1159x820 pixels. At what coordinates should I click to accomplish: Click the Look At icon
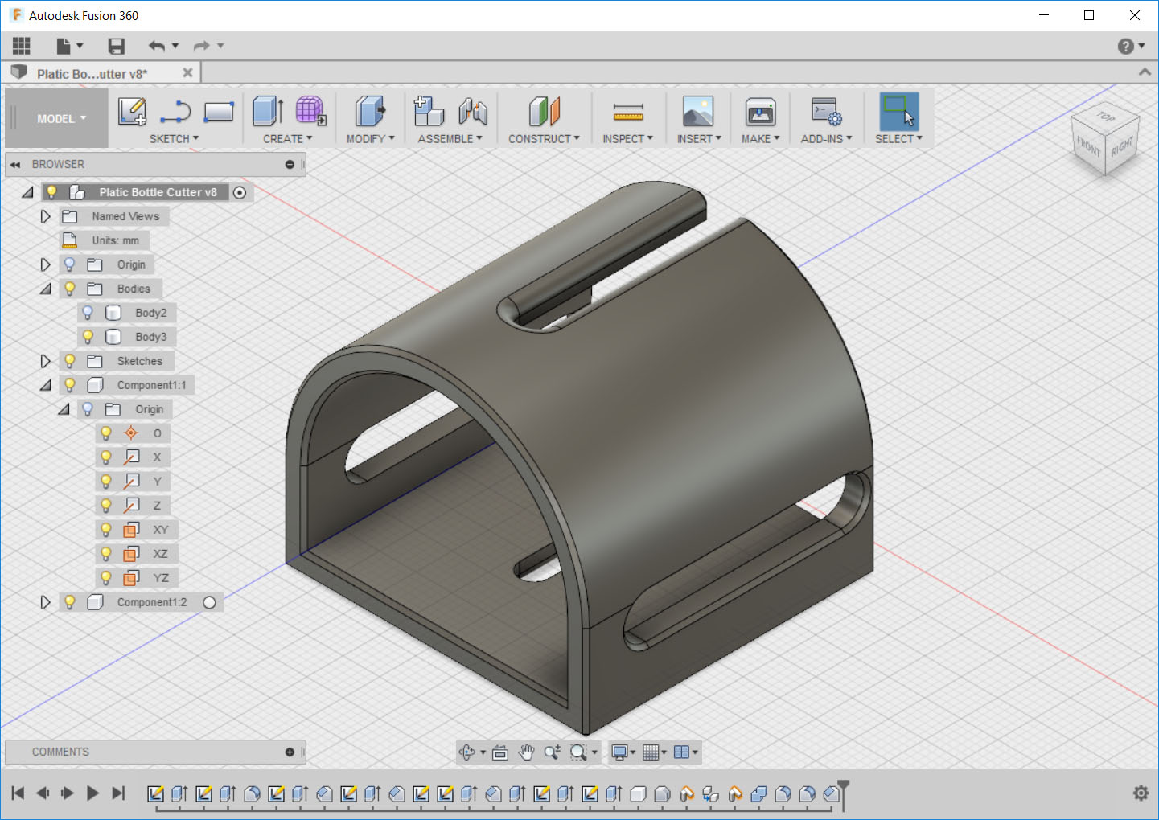pyautogui.click(x=500, y=752)
